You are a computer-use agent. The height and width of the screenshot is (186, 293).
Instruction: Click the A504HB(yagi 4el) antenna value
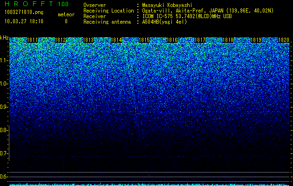point(164,22)
